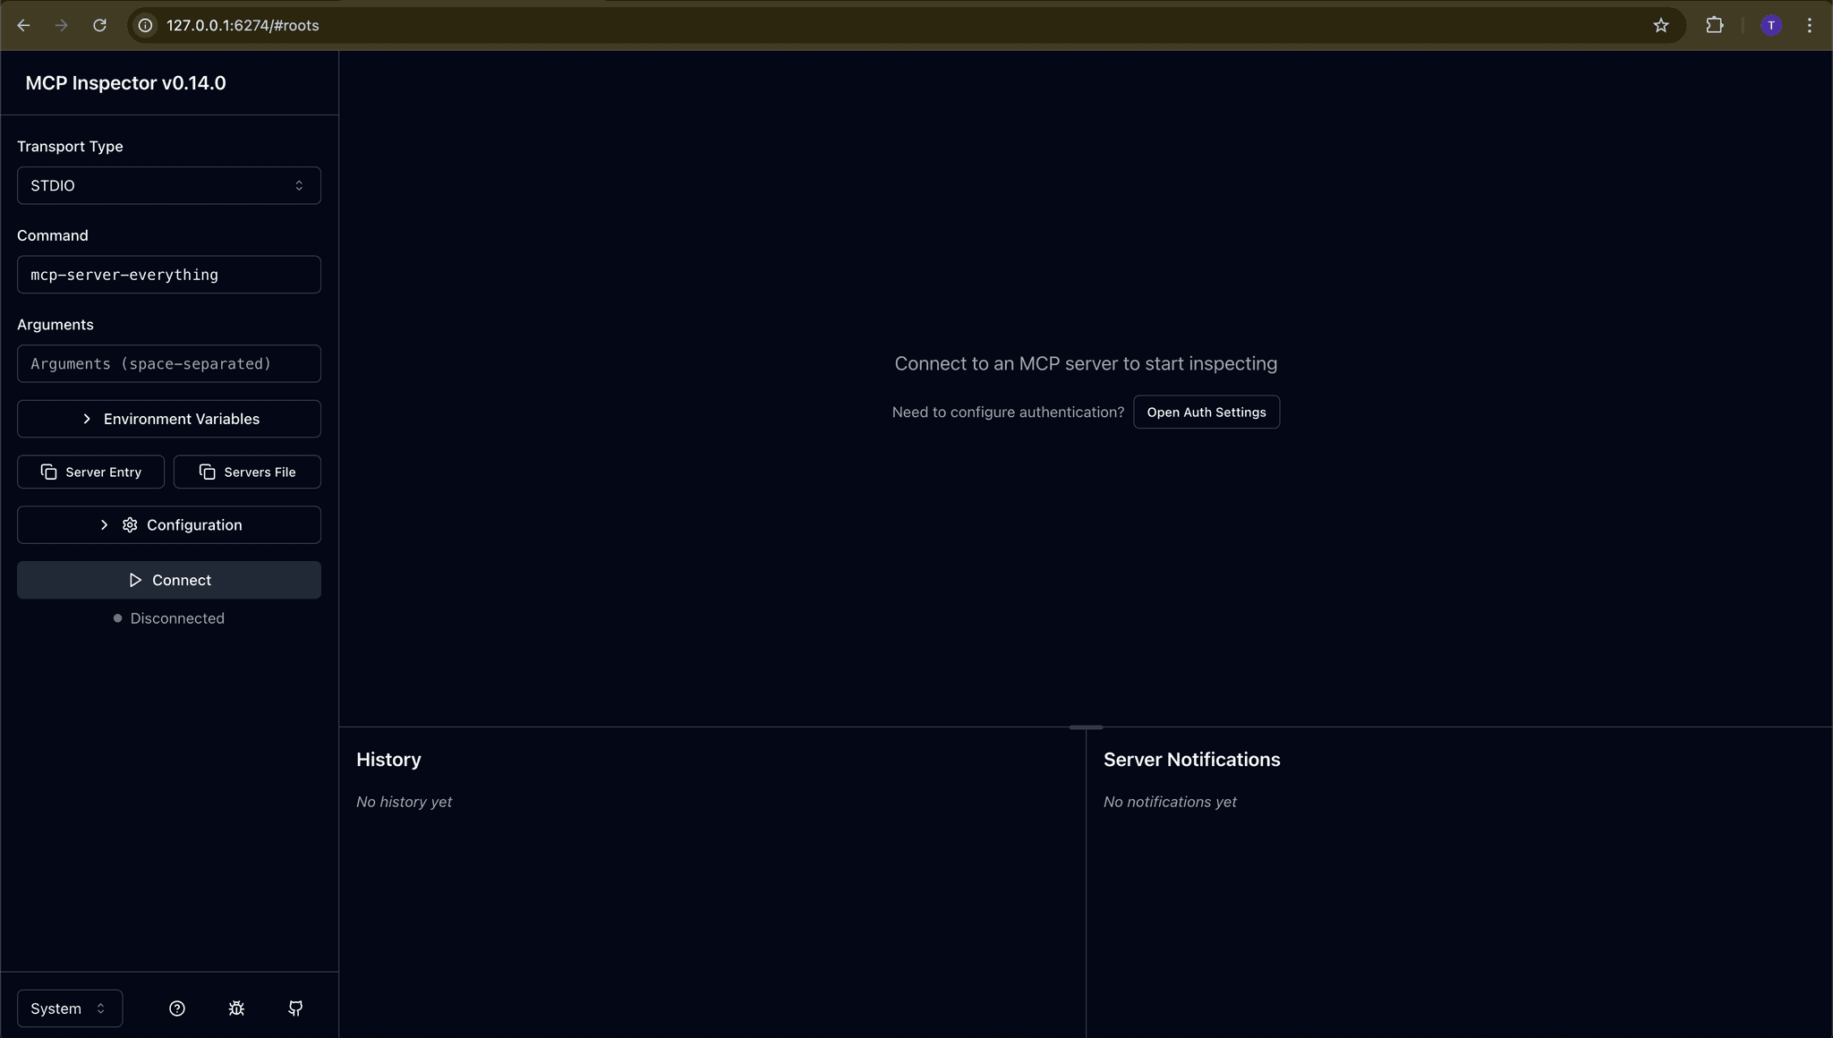Image resolution: width=1833 pixels, height=1038 pixels.
Task: Click the gear icon inside Configuration
Action: point(129,525)
